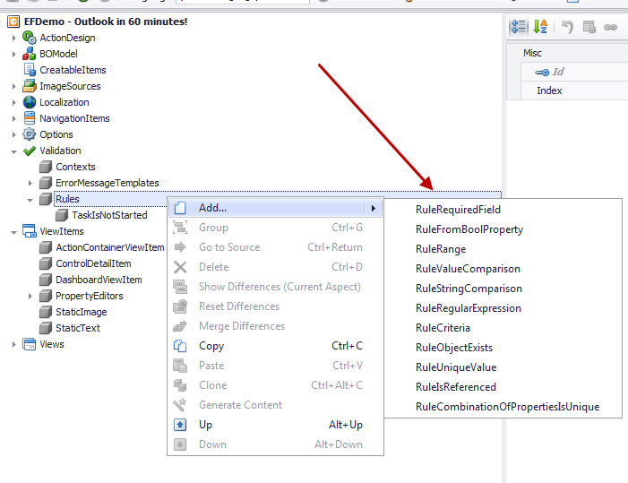Click the chain link icon in grid toolbar

610,27
